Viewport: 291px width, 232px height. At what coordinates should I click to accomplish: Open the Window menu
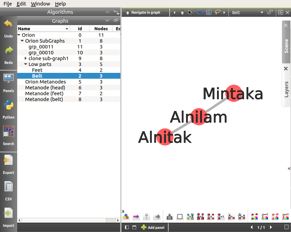point(40,4)
